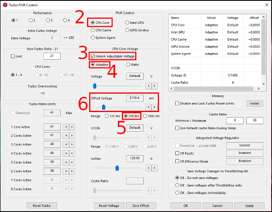272x212 pixels.
Task: Decrease 4 Cores Active ratio arrow
Action: click(x=66, y=153)
